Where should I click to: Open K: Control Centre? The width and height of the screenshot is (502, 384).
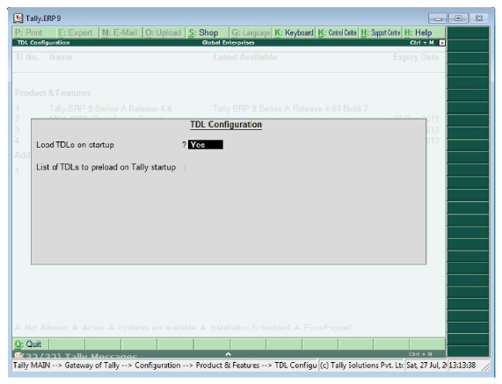pyautogui.click(x=338, y=33)
